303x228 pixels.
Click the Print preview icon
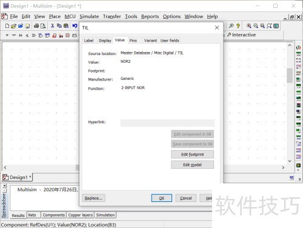coord(43,26)
